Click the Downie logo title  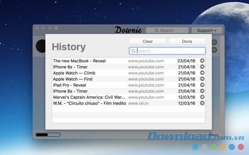[x=128, y=30]
